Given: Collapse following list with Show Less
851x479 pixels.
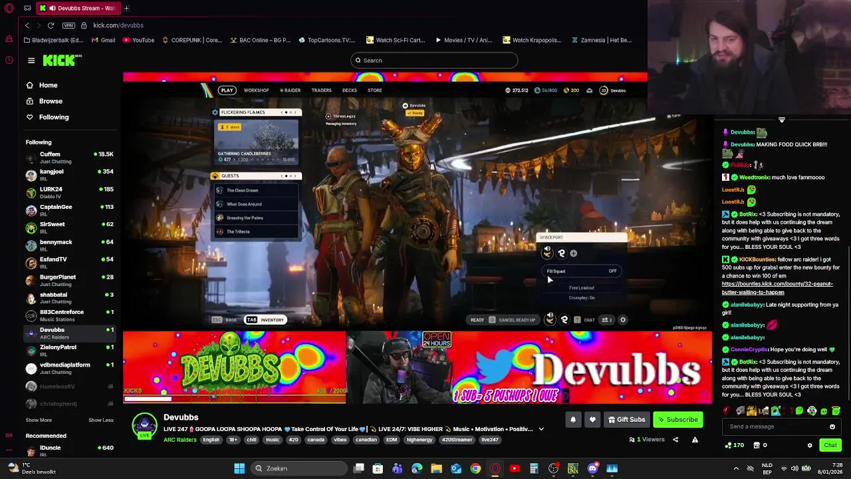Looking at the screenshot, I should pyautogui.click(x=101, y=420).
